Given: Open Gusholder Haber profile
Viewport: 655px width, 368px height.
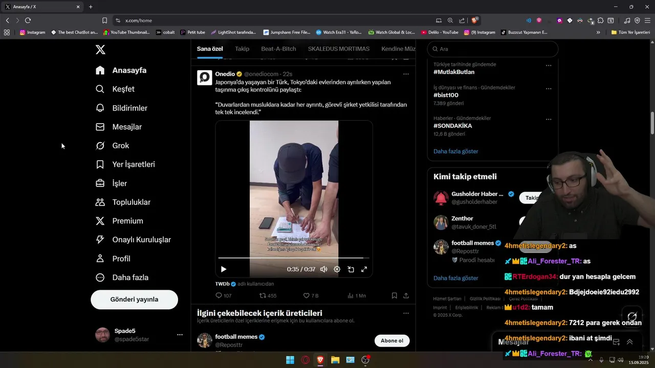Looking at the screenshot, I should pyautogui.click(x=477, y=194).
